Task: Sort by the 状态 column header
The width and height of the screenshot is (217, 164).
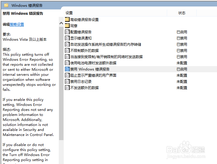Action: click(x=182, y=13)
